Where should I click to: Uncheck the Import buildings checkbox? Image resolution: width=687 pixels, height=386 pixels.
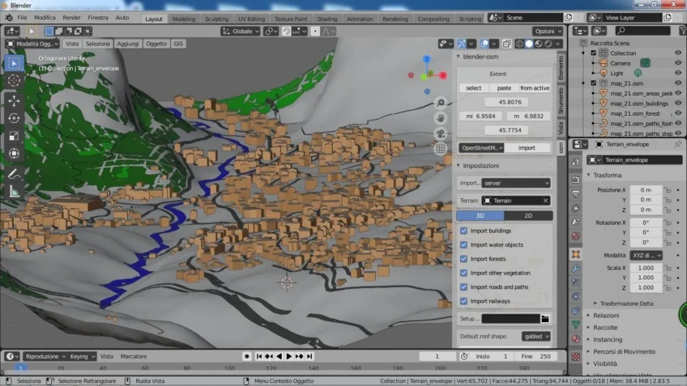(464, 231)
